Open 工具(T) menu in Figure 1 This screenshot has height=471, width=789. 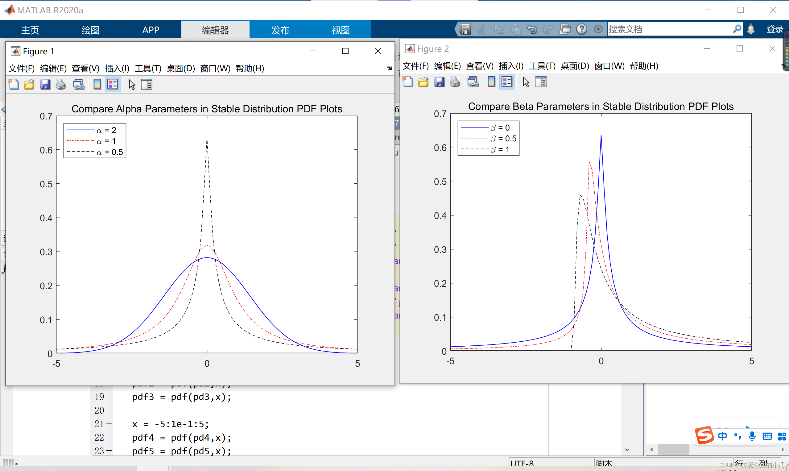pos(148,68)
